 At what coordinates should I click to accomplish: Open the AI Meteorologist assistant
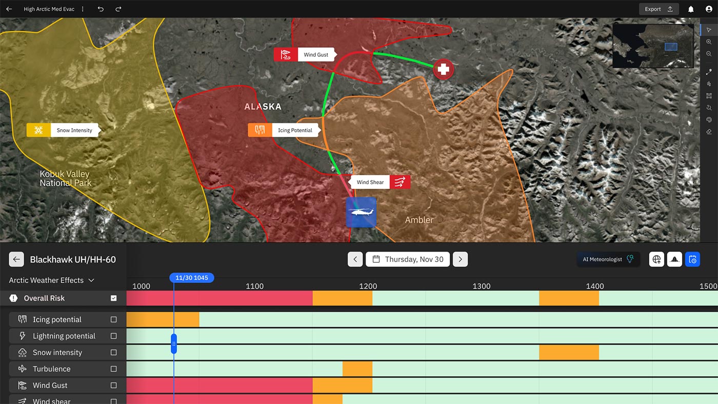(x=608, y=259)
